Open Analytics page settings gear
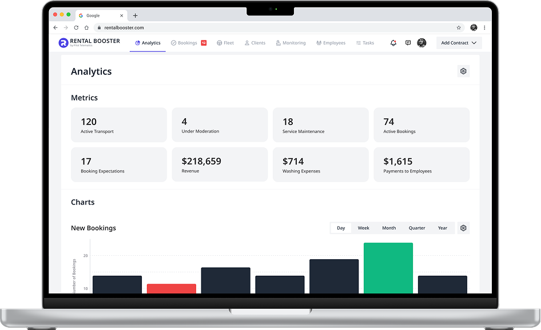Screen dimensions: 541x330 click(x=463, y=71)
